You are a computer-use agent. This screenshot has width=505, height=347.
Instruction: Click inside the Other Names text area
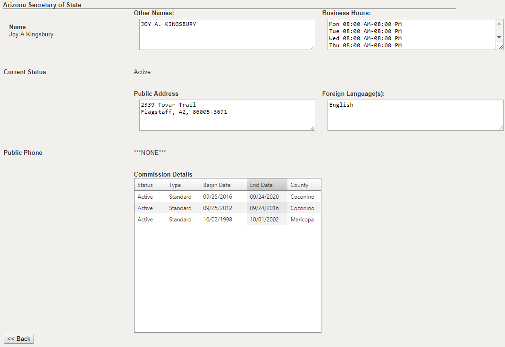pos(227,34)
